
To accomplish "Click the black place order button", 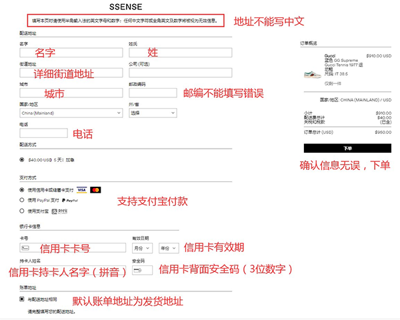I will point(347,148).
